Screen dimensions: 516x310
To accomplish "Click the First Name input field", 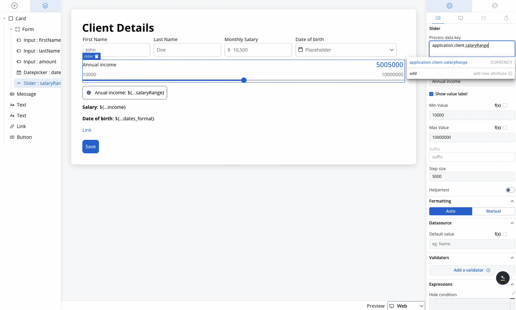I will pos(116,50).
